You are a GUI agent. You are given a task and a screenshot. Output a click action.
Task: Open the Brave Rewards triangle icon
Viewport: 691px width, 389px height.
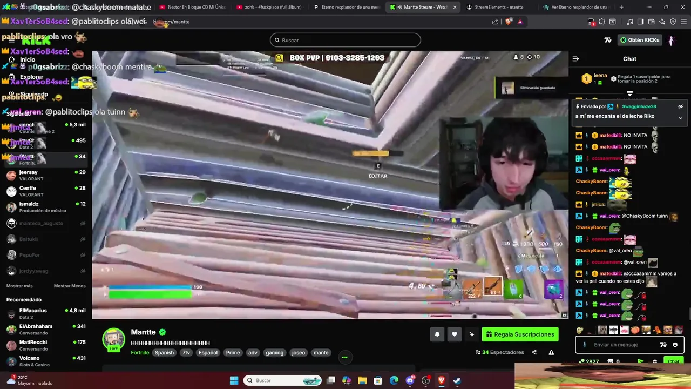[520, 22]
